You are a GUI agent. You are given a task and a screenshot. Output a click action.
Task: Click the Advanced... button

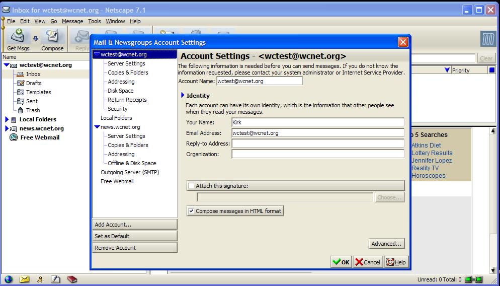coord(386,244)
